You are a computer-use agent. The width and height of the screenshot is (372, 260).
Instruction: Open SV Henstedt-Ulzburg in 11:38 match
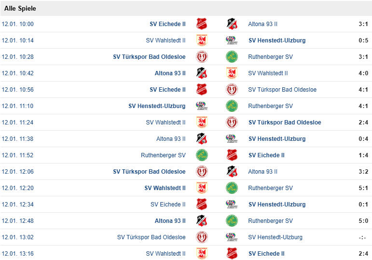pos(277,139)
